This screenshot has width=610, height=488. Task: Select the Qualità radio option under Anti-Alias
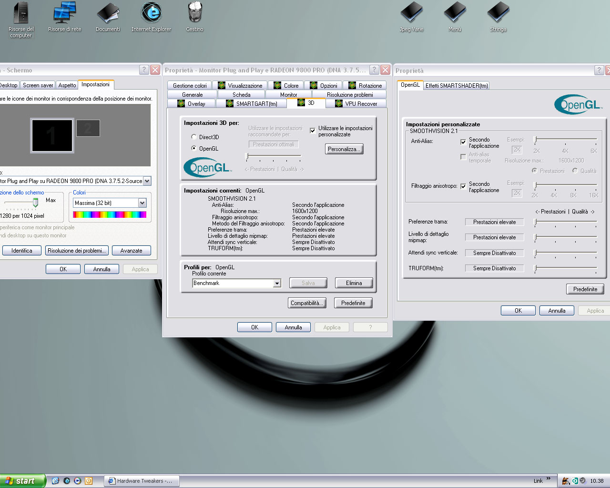point(575,171)
